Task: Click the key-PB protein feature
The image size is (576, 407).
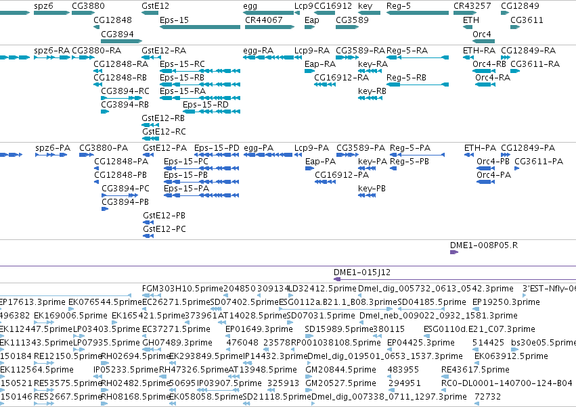Action: [x=367, y=195]
